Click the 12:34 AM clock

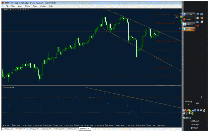(195, 121)
